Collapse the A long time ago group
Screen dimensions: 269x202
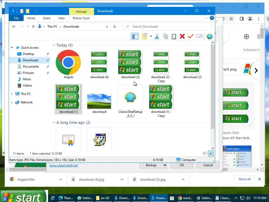54,123
